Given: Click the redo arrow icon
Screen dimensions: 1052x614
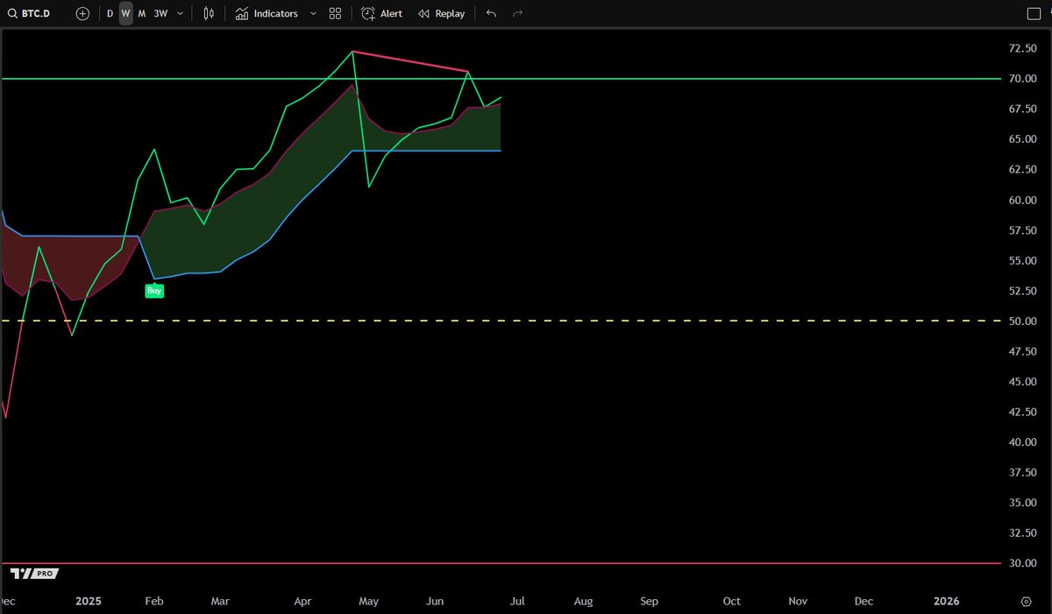Looking at the screenshot, I should (516, 13).
